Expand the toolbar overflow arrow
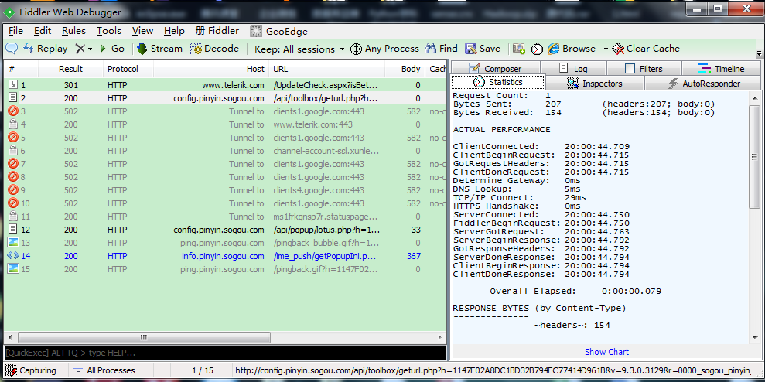This screenshot has height=382, width=765. (x=759, y=53)
